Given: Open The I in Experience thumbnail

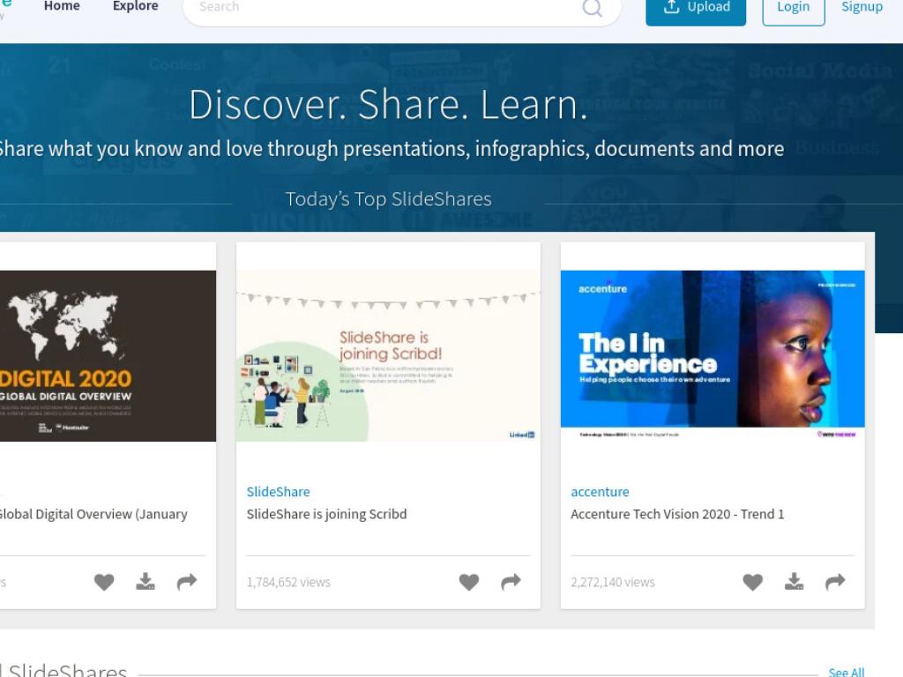Looking at the screenshot, I should (x=713, y=356).
